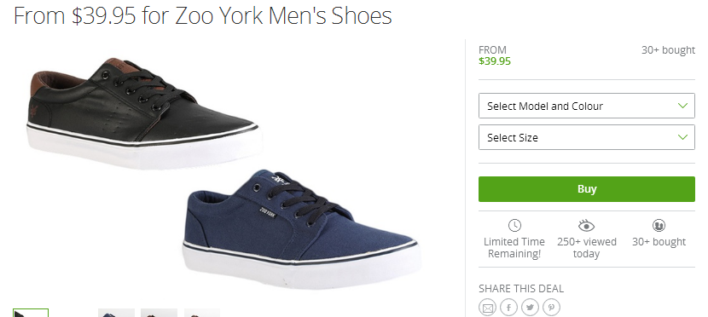Click the green chevron on Select Size
Screen dimensions: 708x317
coord(682,137)
